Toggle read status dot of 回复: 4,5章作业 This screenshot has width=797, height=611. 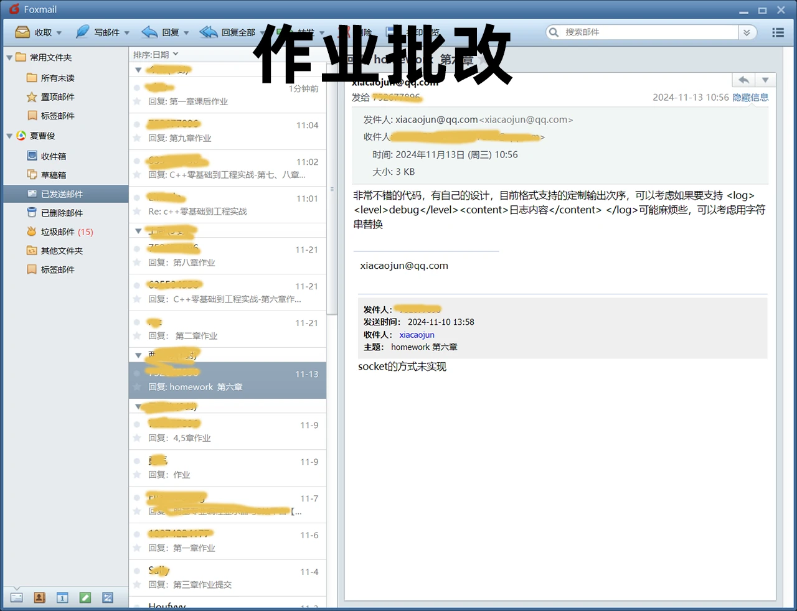[137, 424]
